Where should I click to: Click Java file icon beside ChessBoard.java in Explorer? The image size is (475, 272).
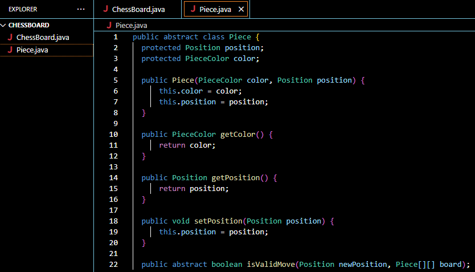10,37
